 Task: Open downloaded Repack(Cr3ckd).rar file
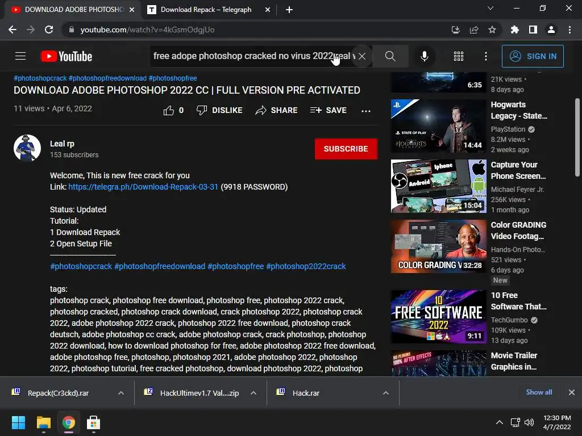[x=58, y=393]
